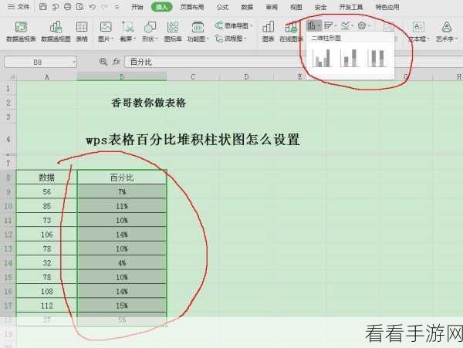Insert a 数据透视图 PivotChart
The image size is (463, 348).
point(56,32)
